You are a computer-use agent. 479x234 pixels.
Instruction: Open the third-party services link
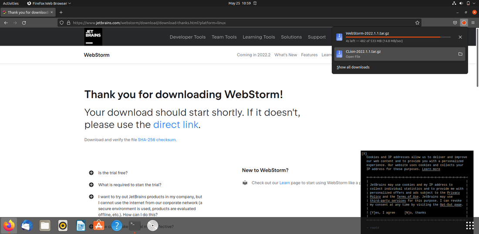pos(388,201)
